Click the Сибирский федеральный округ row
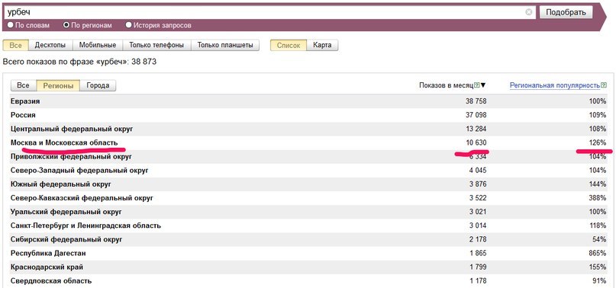Screen dimensions: 616x288 pyautogui.click(x=308, y=239)
